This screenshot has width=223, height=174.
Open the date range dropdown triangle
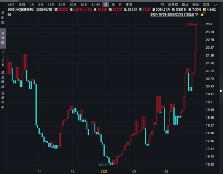[x=197, y=15]
